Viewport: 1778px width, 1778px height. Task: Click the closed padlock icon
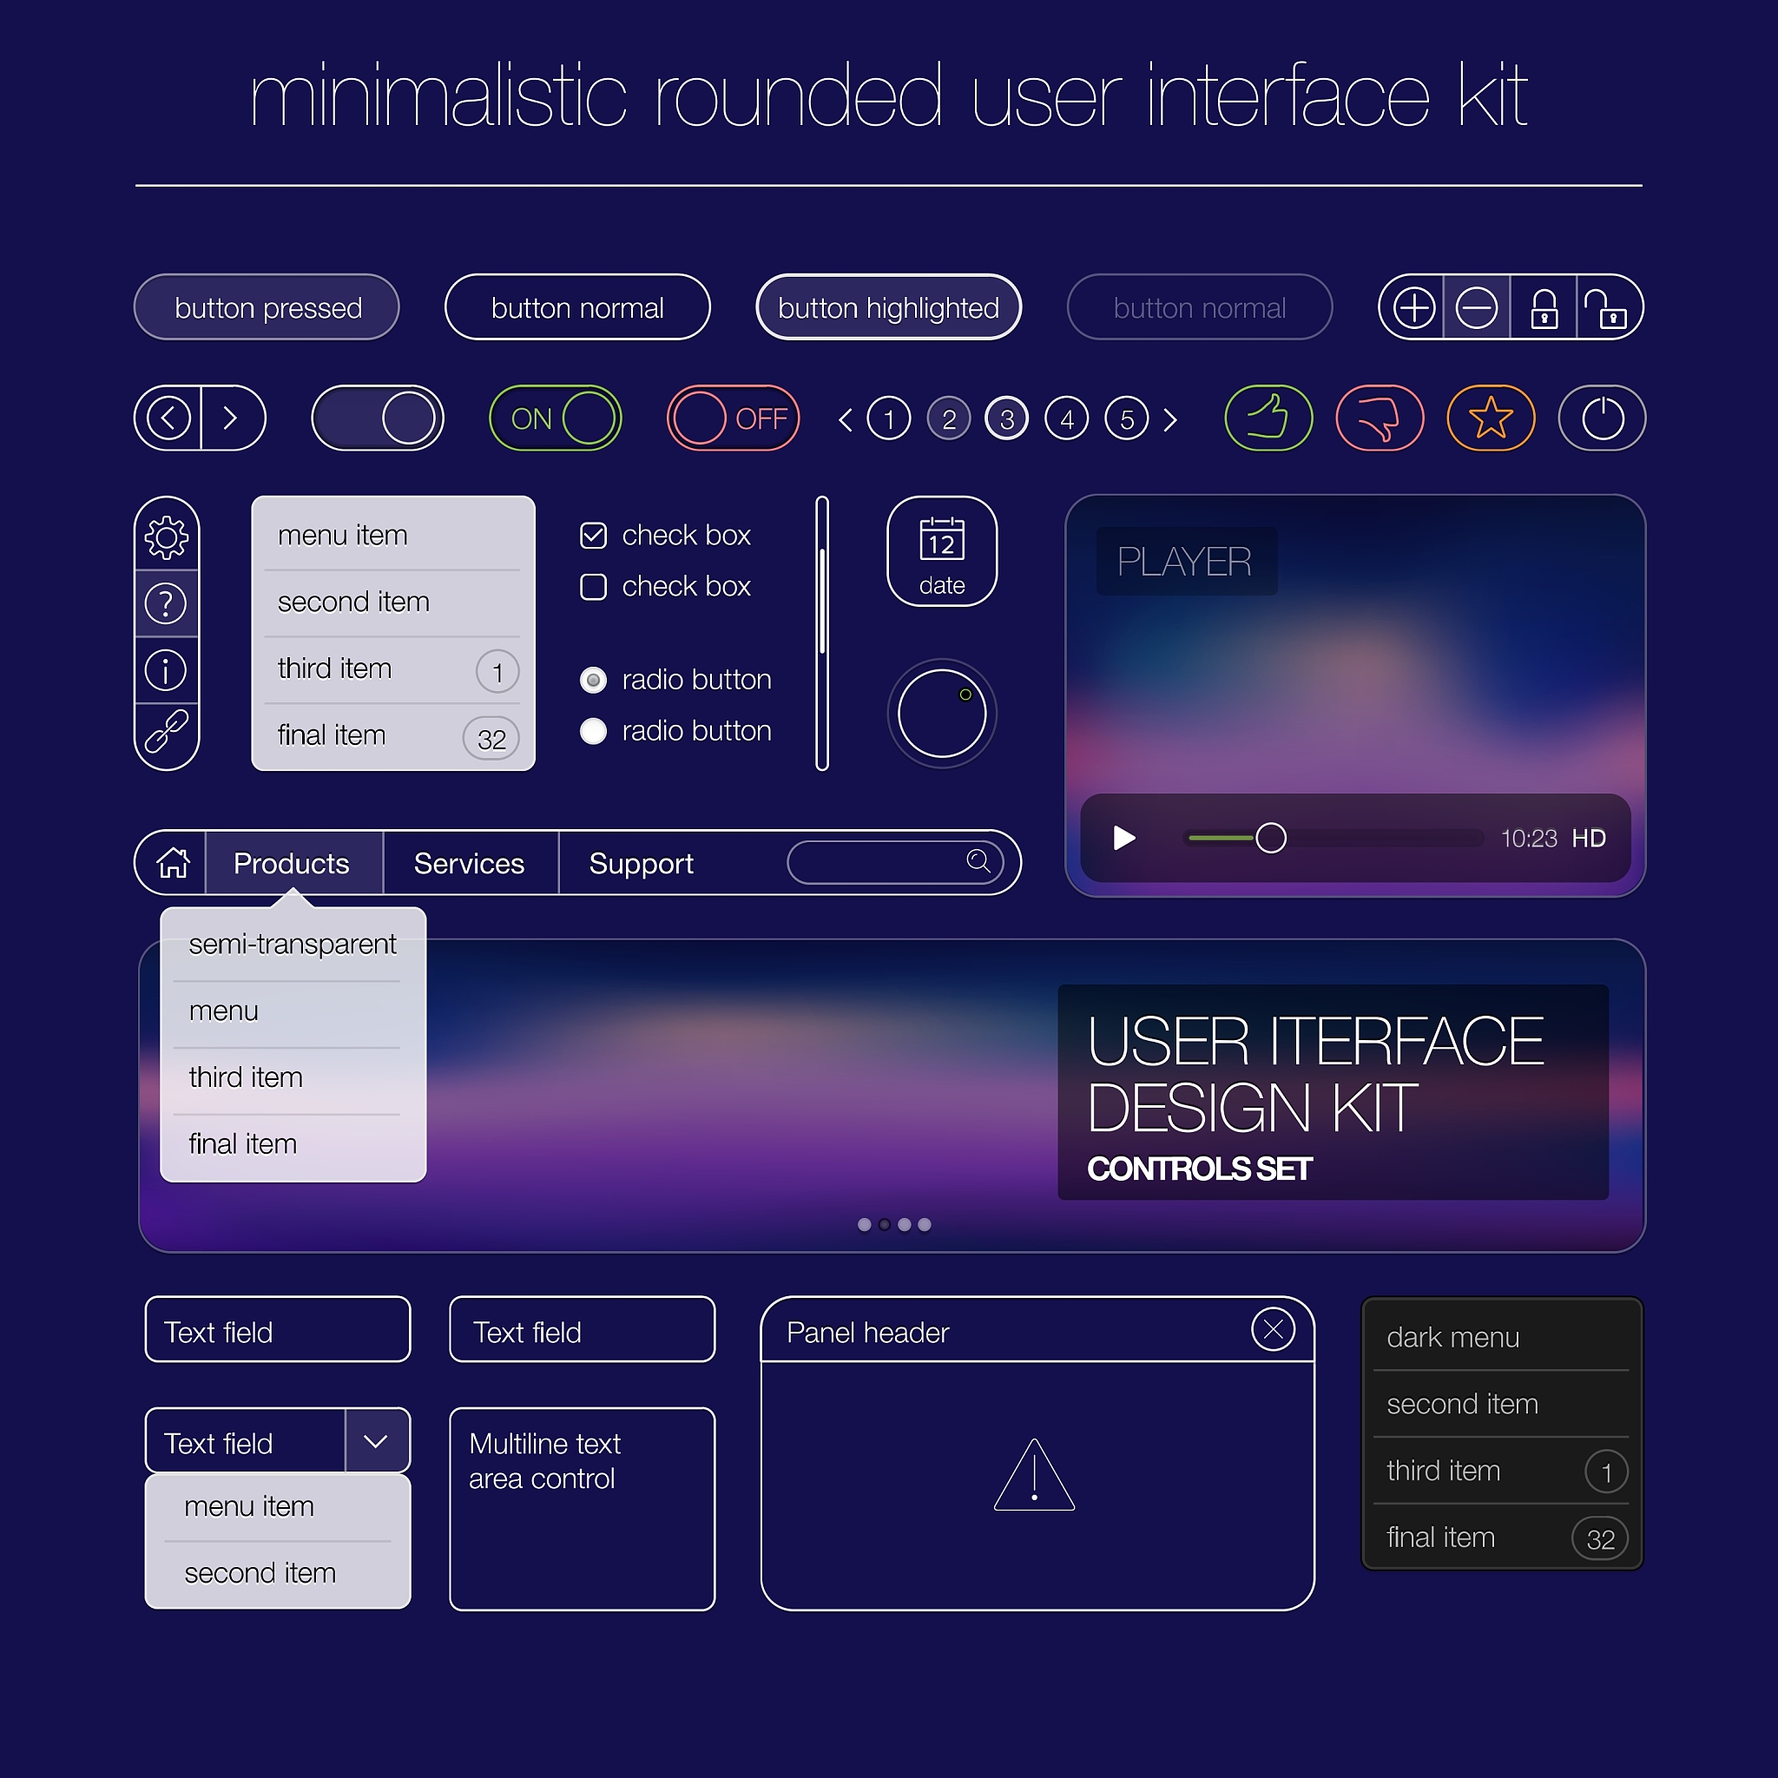[x=1544, y=308]
